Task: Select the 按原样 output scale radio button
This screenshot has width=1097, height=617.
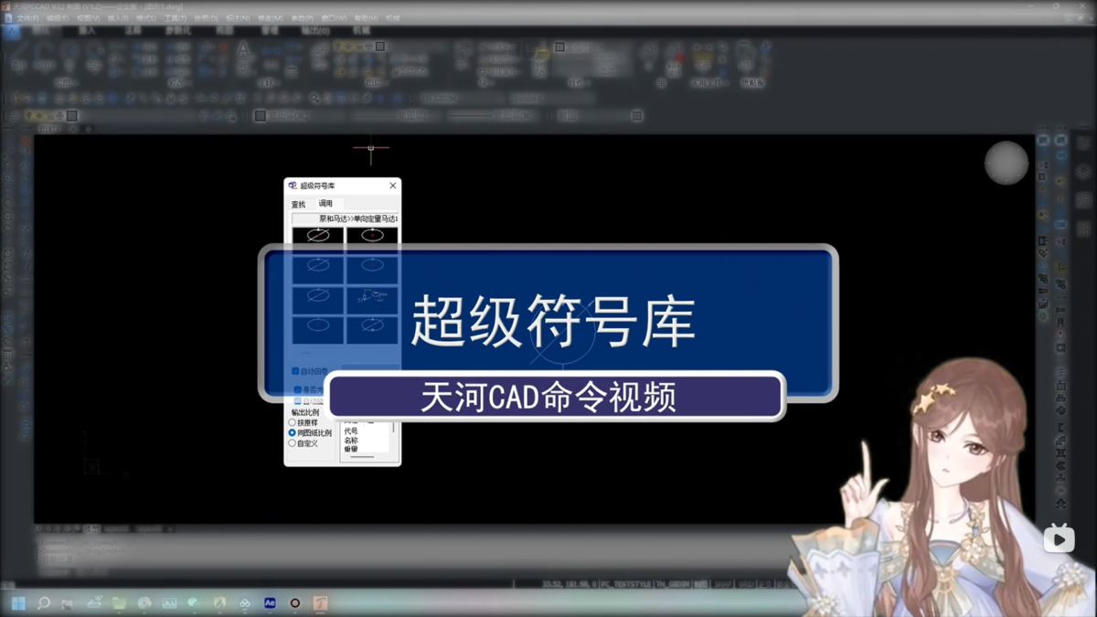Action: (293, 423)
